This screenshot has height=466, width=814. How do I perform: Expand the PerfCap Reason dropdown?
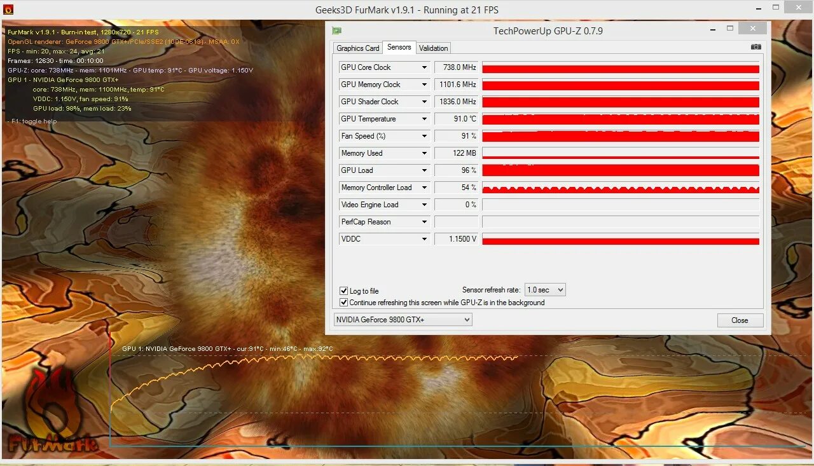coord(424,222)
